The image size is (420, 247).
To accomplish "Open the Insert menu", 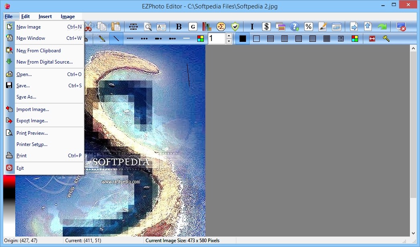I will tap(45, 16).
